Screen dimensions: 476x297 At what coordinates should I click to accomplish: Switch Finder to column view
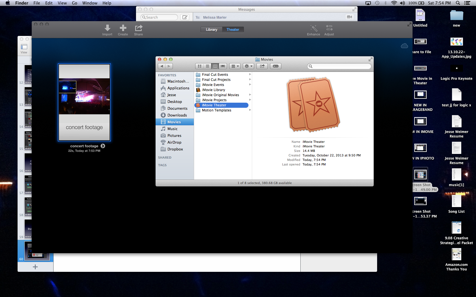pyautogui.click(x=215, y=66)
